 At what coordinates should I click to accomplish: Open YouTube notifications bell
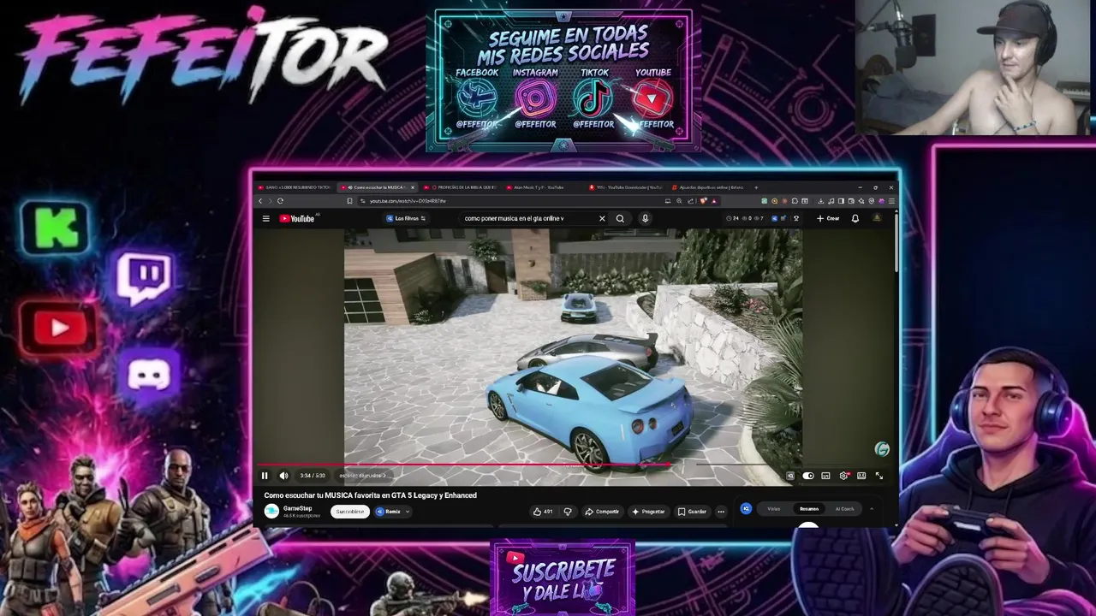tap(855, 218)
